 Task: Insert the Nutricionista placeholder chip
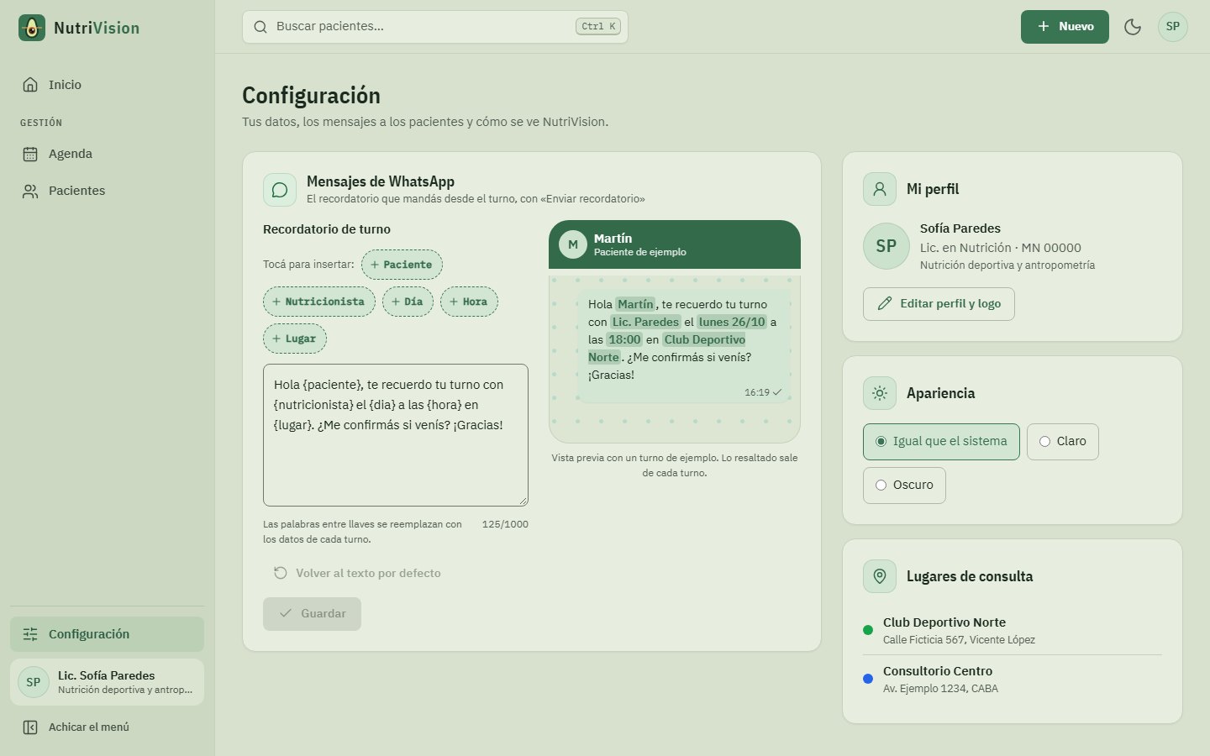(319, 302)
